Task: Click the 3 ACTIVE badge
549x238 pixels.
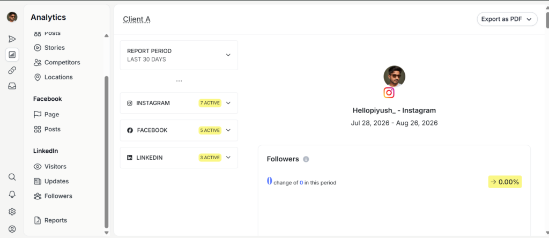Action: click(210, 158)
